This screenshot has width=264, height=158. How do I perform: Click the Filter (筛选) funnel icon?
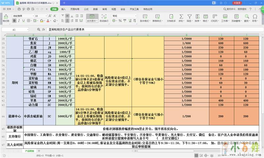189,17
